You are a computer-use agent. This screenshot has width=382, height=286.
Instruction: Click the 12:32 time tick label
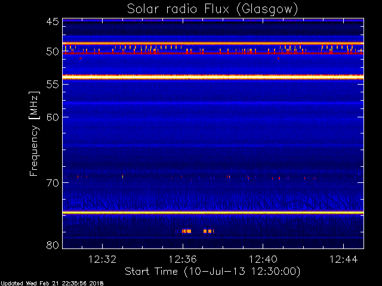102,259
